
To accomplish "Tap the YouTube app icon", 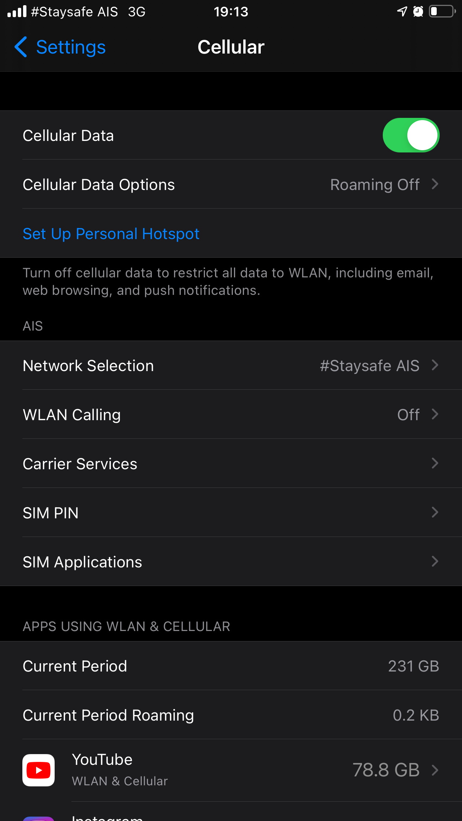I will click(38, 770).
